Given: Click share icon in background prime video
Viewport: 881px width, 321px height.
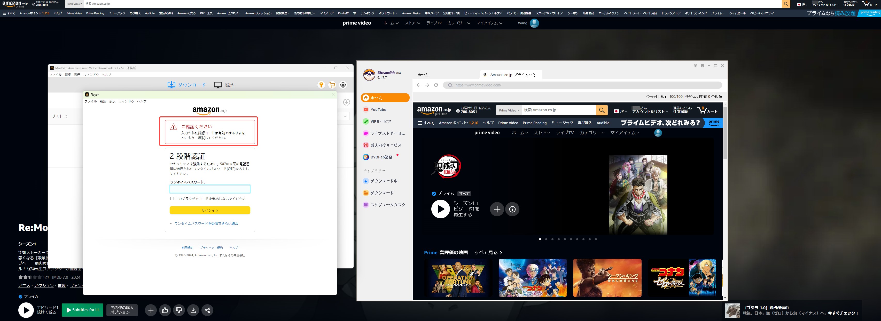Looking at the screenshot, I should 207,310.
